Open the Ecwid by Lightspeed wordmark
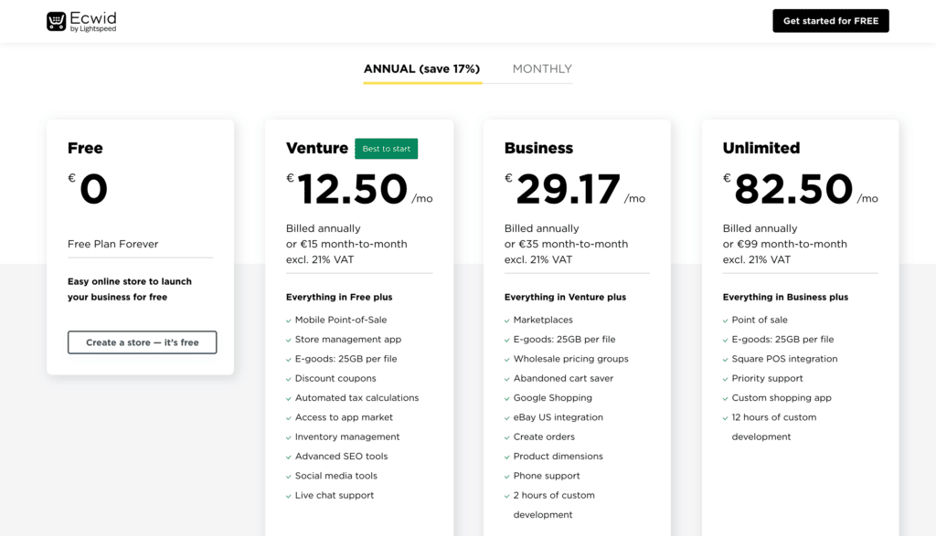Screen dimensions: 936x536 point(93,22)
